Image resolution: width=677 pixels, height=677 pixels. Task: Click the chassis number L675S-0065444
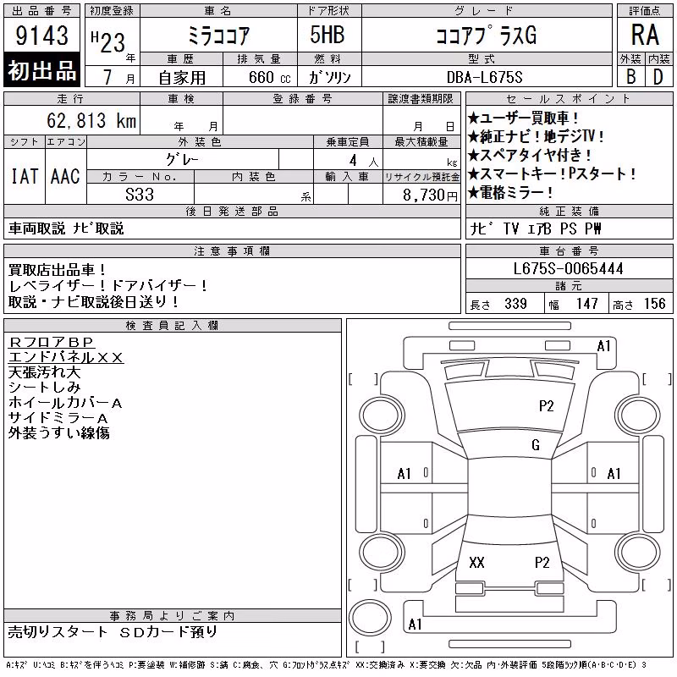point(568,268)
